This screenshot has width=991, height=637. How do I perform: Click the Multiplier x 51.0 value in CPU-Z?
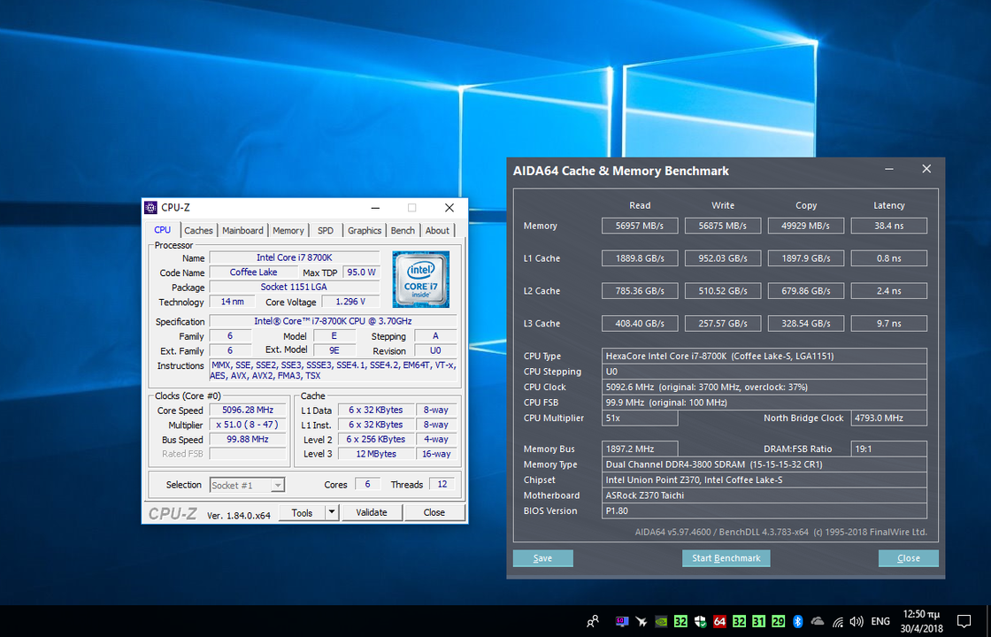248,425
